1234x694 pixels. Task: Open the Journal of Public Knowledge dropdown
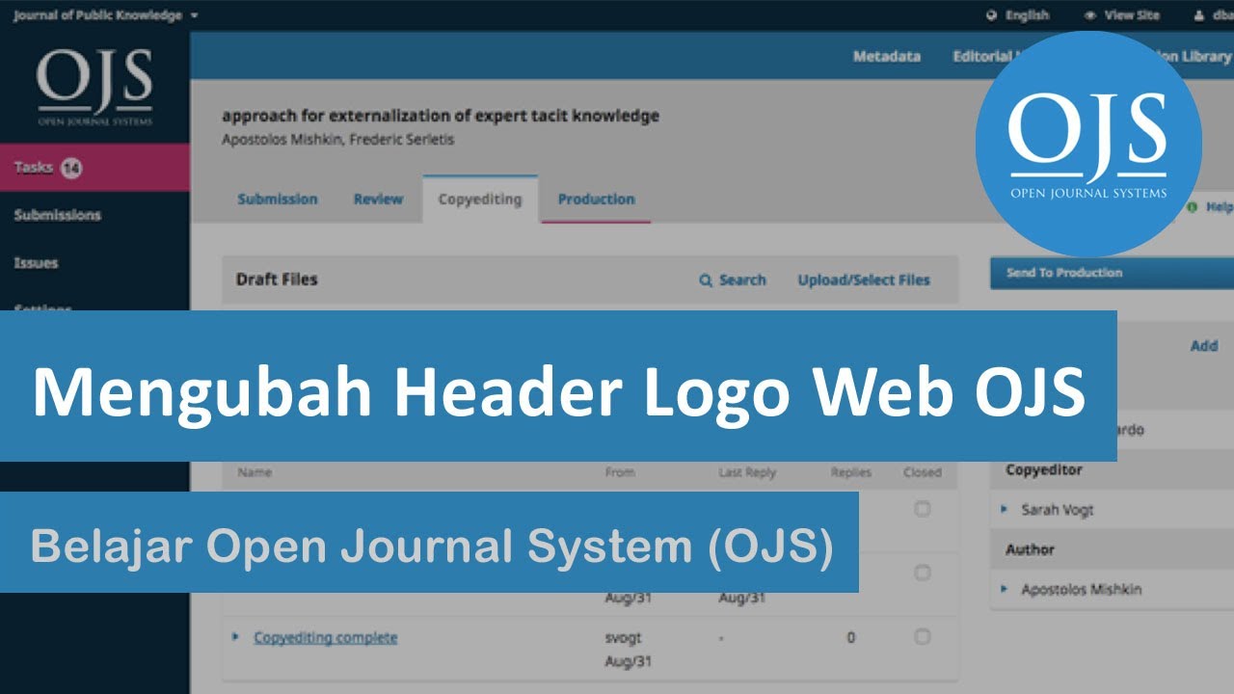click(x=105, y=15)
